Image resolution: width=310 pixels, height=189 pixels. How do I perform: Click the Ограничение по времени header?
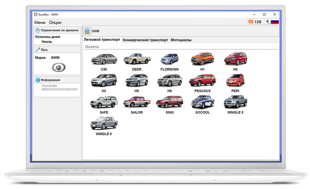(x=57, y=30)
